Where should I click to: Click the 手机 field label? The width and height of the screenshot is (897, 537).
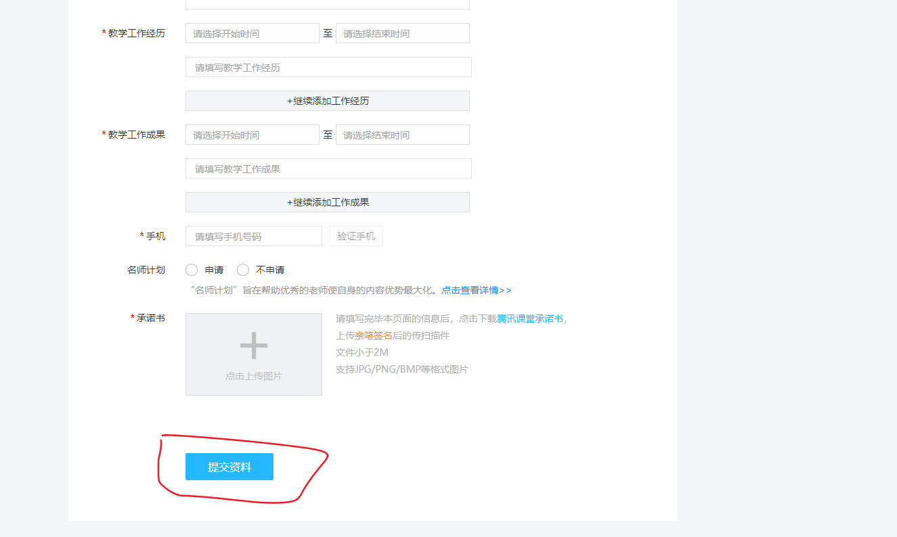pos(156,236)
